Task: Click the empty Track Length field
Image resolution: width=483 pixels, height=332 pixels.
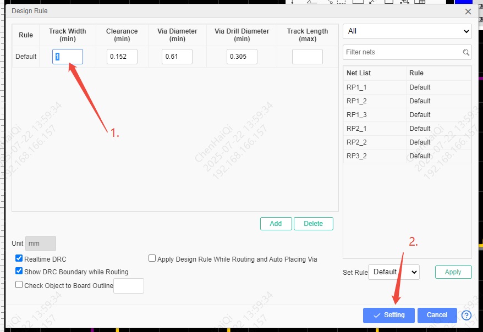Action: pyautogui.click(x=307, y=57)
